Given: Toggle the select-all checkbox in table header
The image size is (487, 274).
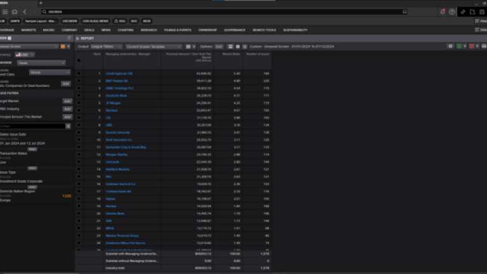Looking at the screenshot, I should [79, 60].
